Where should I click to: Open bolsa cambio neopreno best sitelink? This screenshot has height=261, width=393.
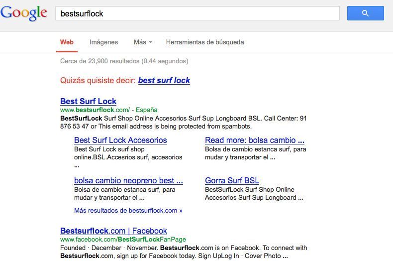click(x=128, y=180)
